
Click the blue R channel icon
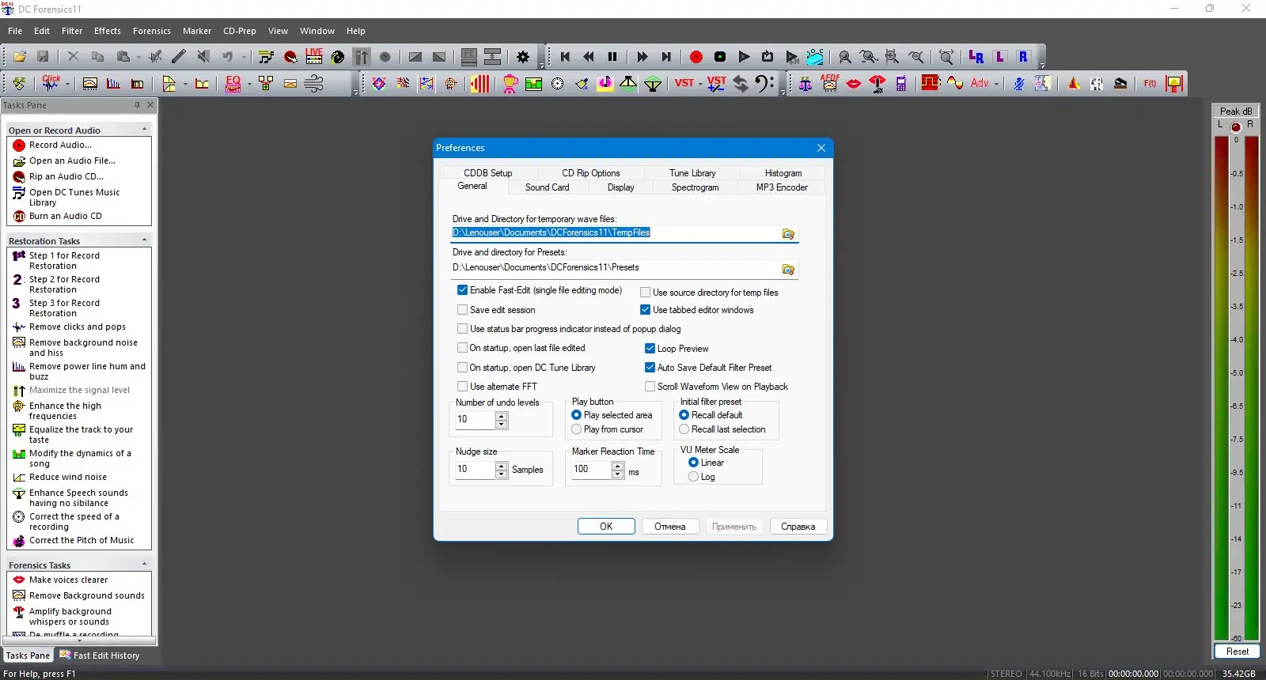1024,57
